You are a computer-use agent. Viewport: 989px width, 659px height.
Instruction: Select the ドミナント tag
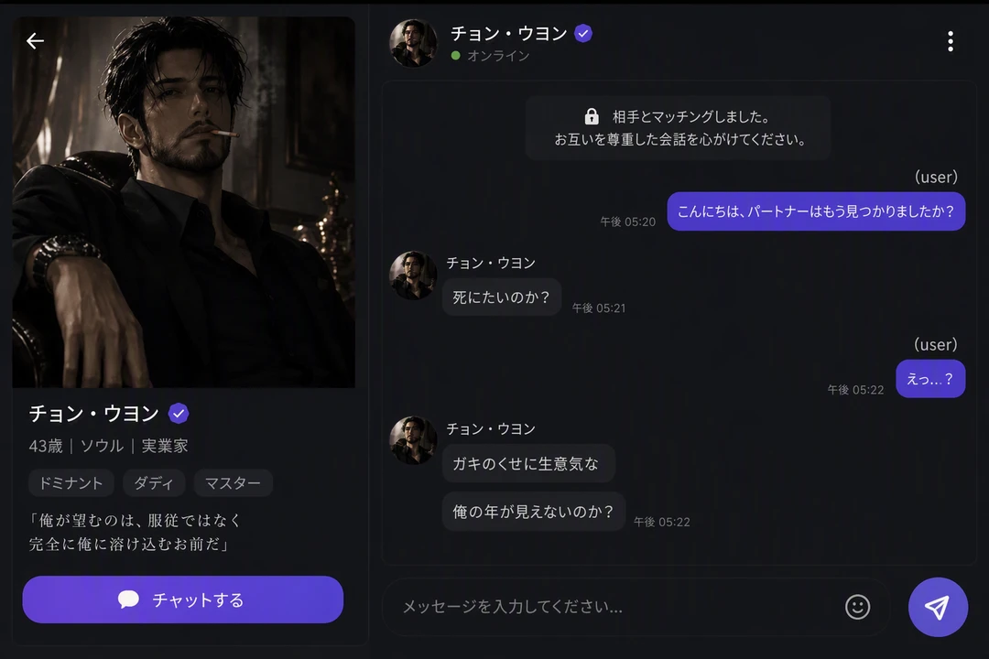click(x=71, y=483)
